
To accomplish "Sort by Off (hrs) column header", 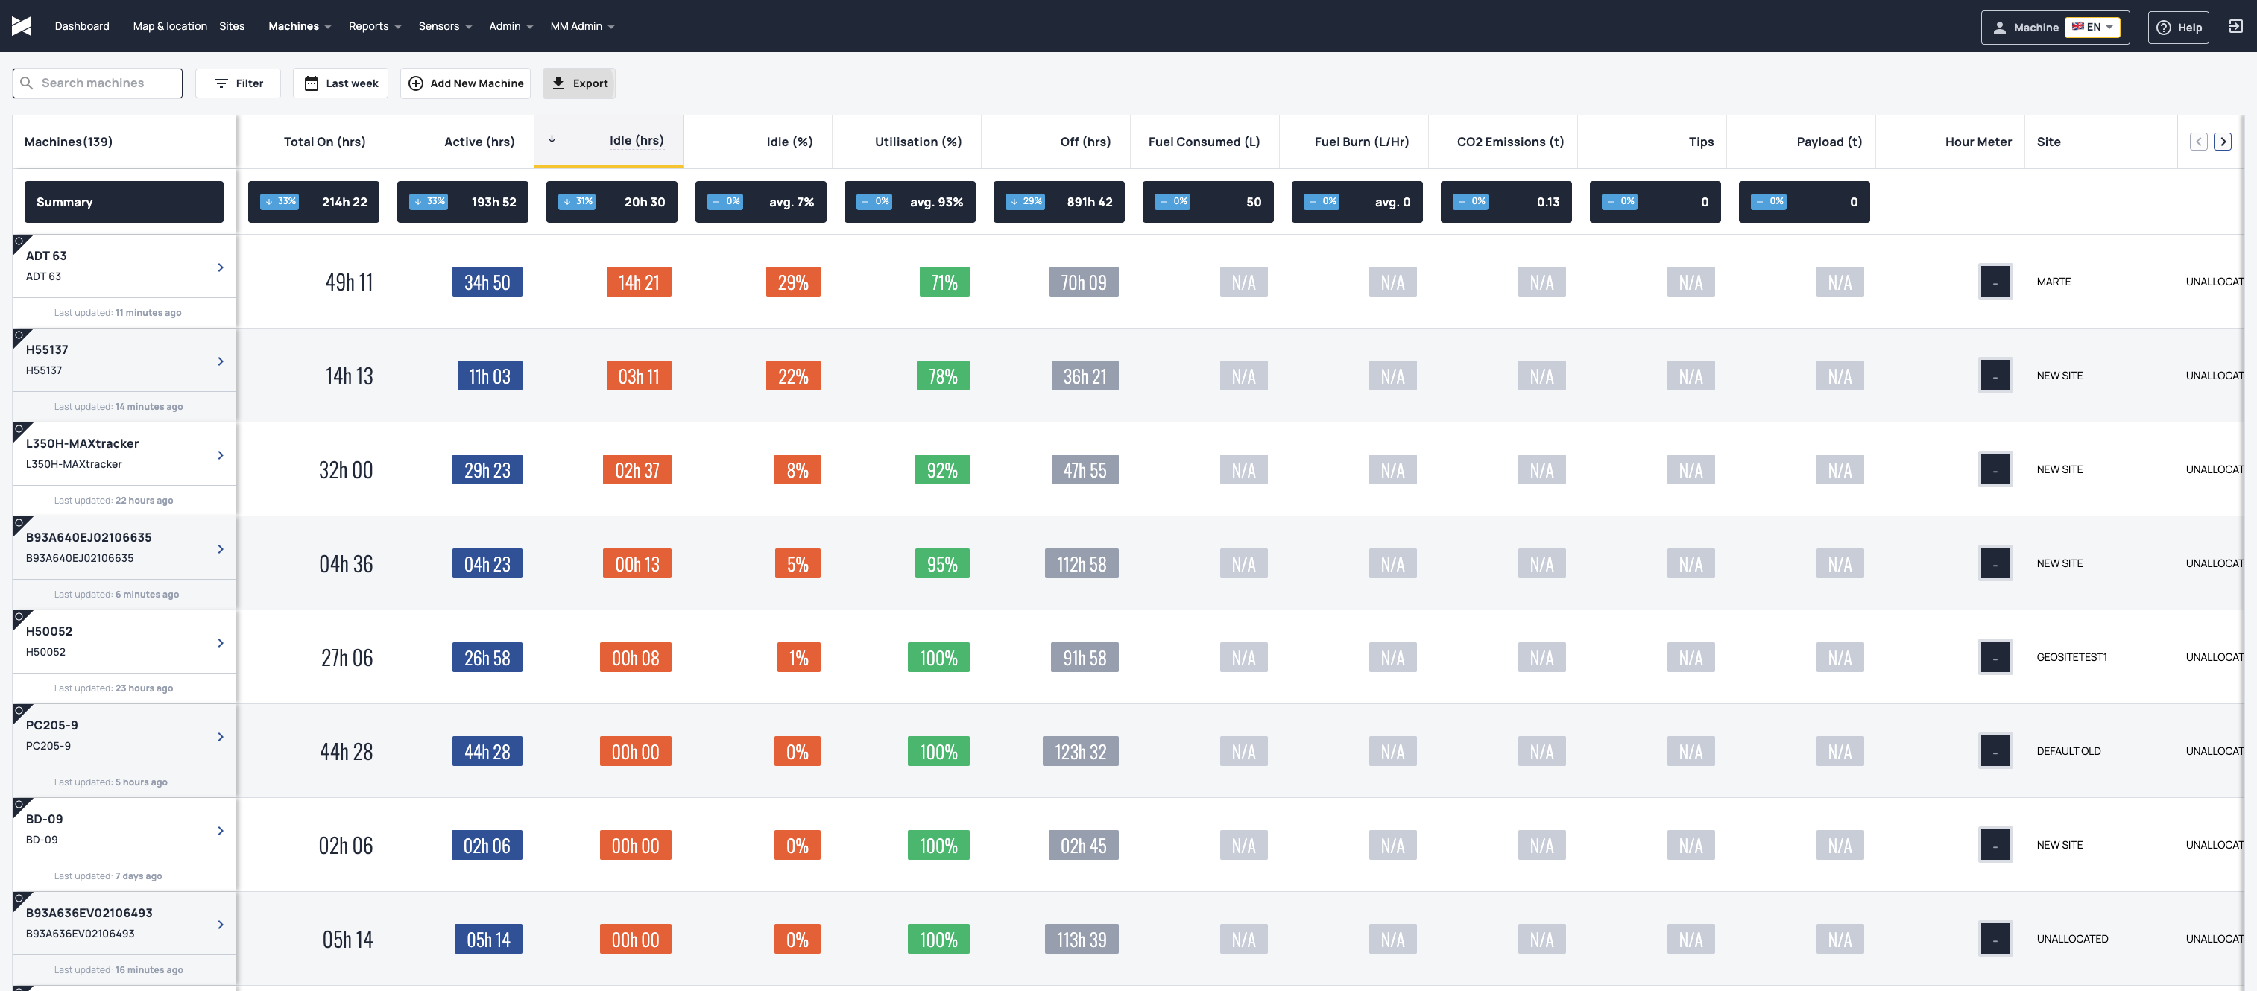I will tap(1085, 141).
